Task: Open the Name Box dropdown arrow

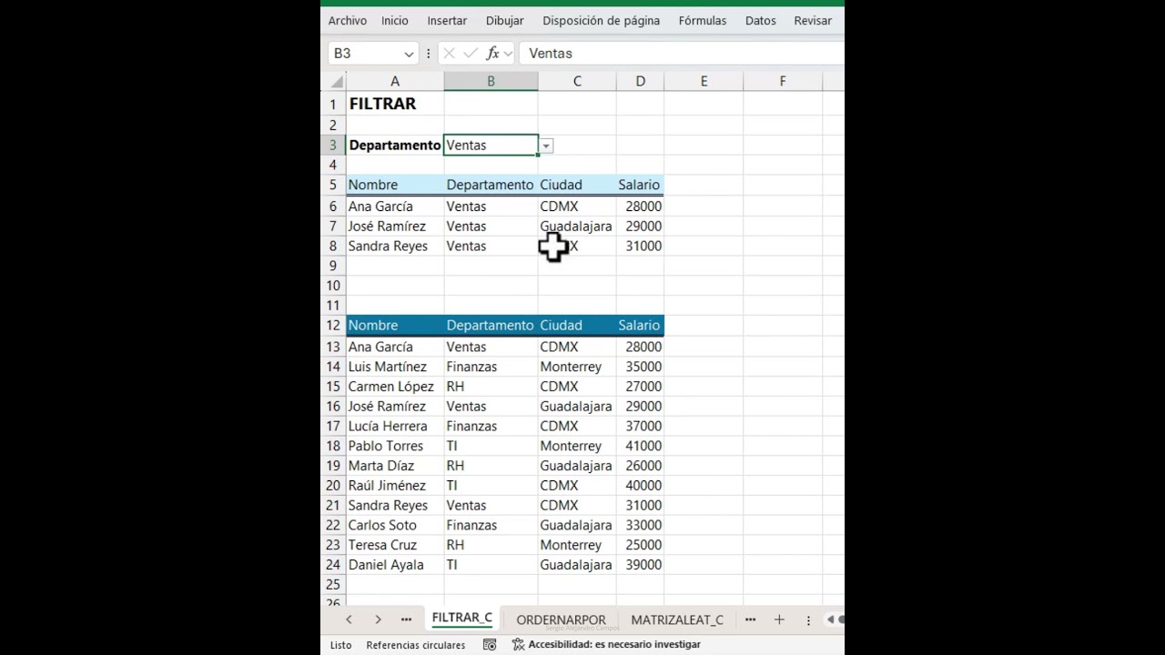Action: point(409,54)
